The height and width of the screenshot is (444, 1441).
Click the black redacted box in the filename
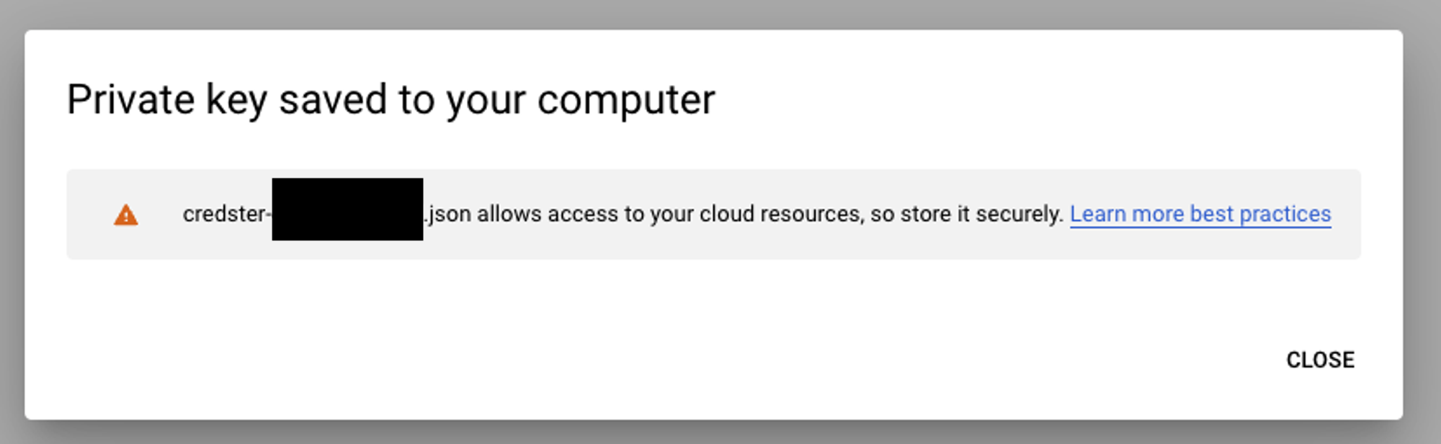click(x=347, y=209)
